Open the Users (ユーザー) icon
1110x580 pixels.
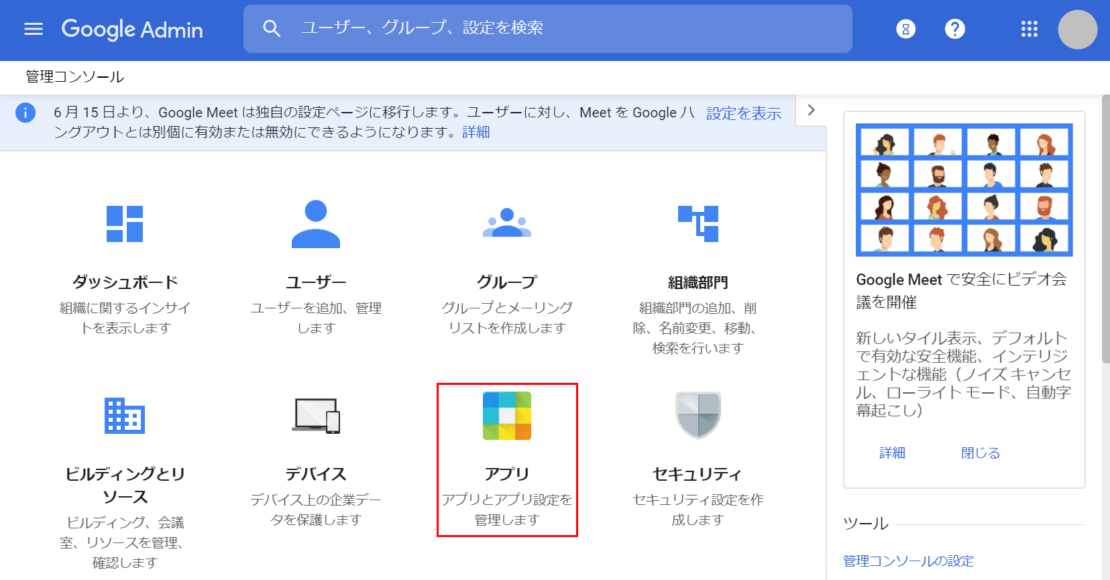pos(316,224)
